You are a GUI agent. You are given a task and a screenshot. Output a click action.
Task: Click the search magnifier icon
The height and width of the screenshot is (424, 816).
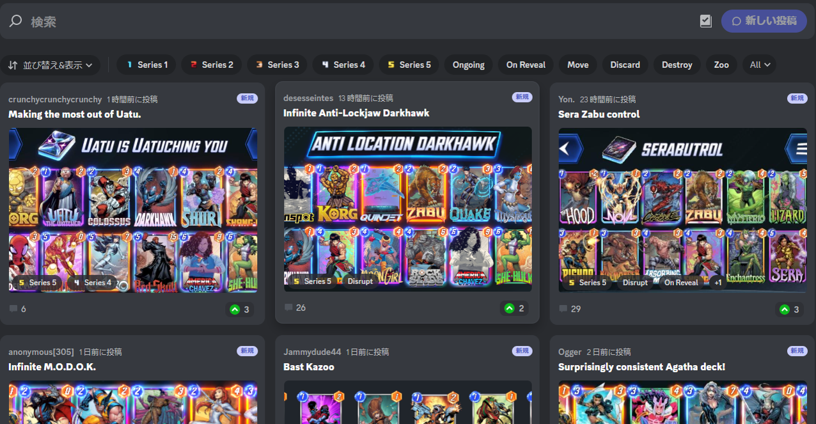click(15, 21)
